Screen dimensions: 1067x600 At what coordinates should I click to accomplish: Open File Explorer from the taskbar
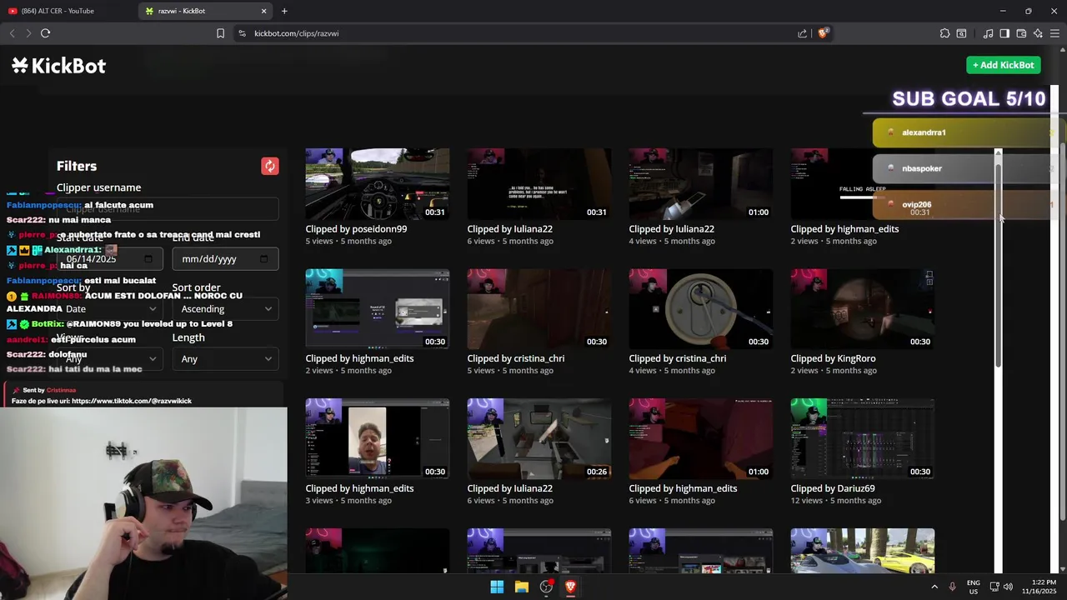pos(522,587)
